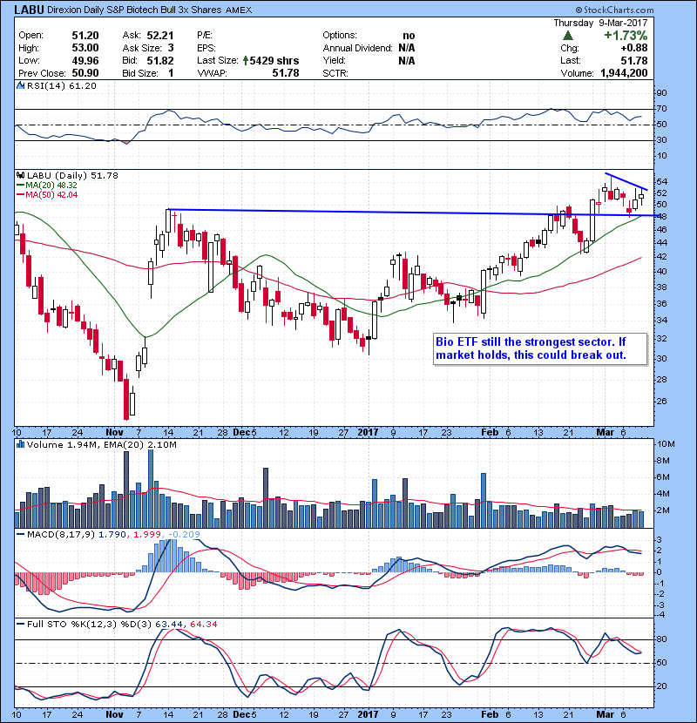This screenshot has height=723, width=697.
Task: Click the VWAP value 51.78
Action: (286, 73)
